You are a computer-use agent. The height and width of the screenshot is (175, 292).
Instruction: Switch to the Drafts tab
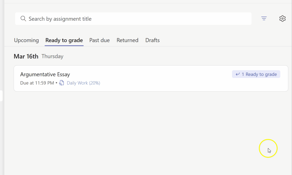152,40
